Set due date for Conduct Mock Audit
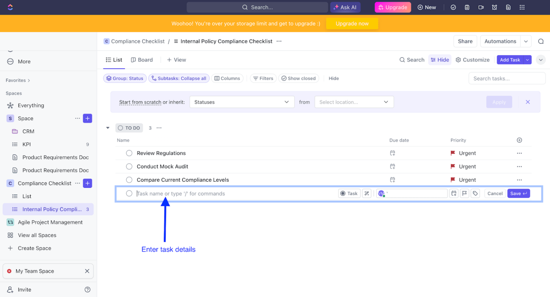Screen dimensions: 550x297 (392, 167)
